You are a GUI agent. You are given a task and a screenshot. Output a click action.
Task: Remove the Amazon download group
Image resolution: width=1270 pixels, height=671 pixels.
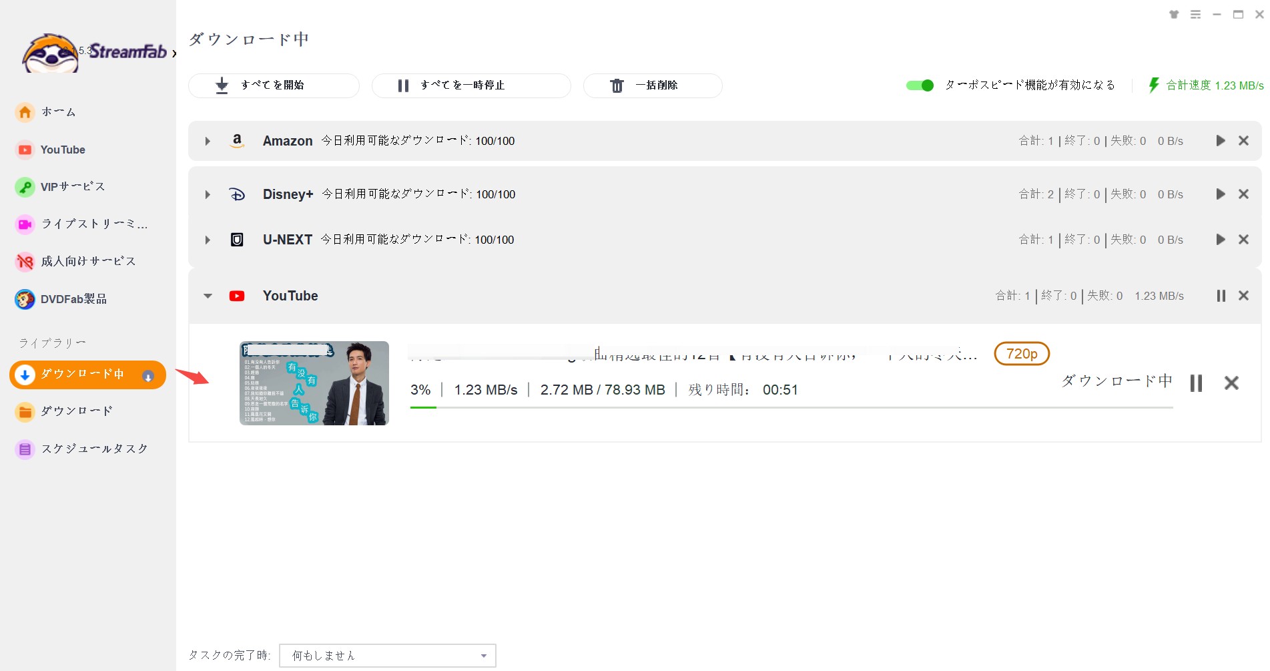click(1243, 141)
